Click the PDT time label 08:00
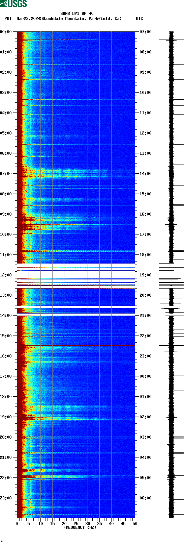 tap(6, 194)
